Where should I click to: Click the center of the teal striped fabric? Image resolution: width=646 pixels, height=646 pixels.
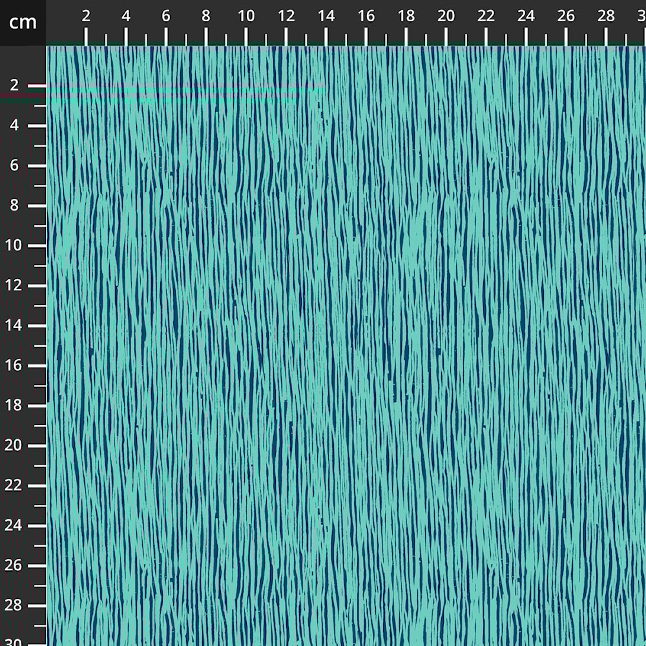[x=346, y=346]
